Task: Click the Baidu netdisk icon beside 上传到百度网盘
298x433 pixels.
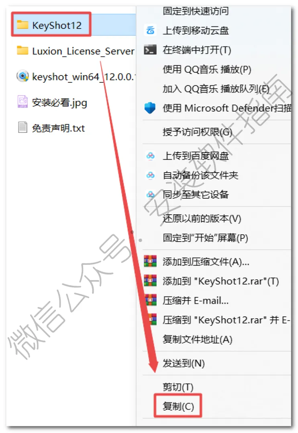Action: click(x=150, y=156)
